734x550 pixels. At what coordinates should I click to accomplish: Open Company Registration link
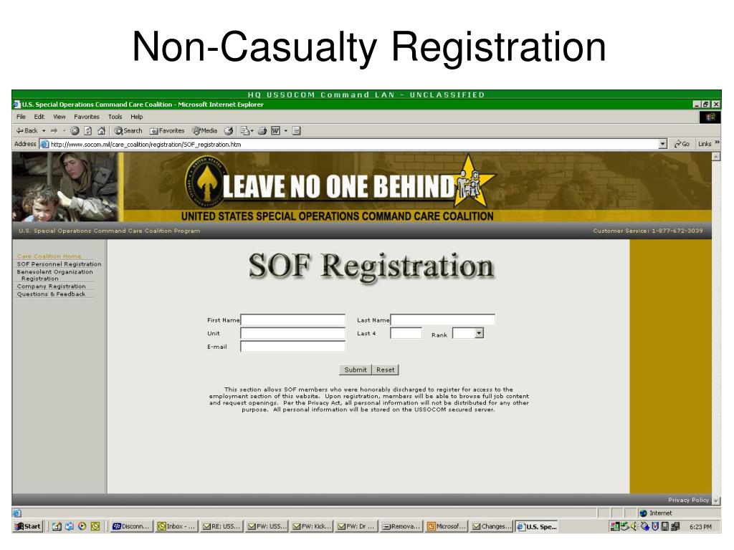52,286
